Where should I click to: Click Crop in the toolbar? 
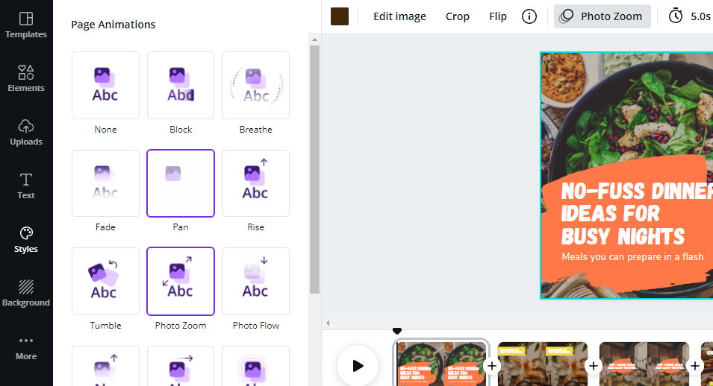(458, 16)
